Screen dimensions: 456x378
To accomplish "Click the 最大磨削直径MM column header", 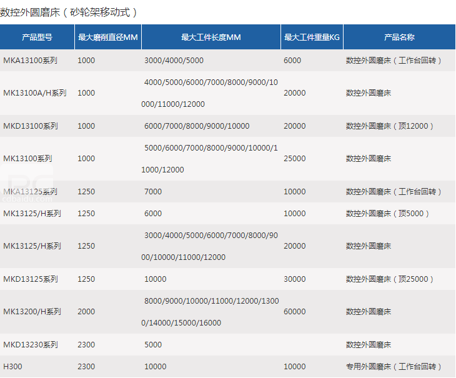I will (x=107, y=37).
